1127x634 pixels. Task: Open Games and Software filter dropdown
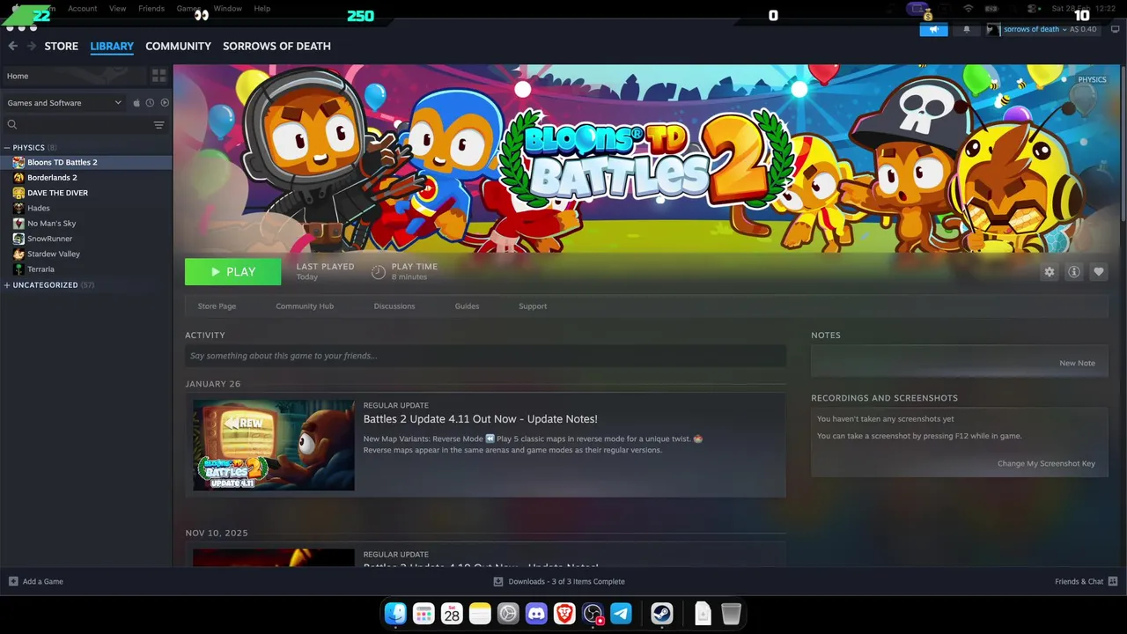coord(63,103)
